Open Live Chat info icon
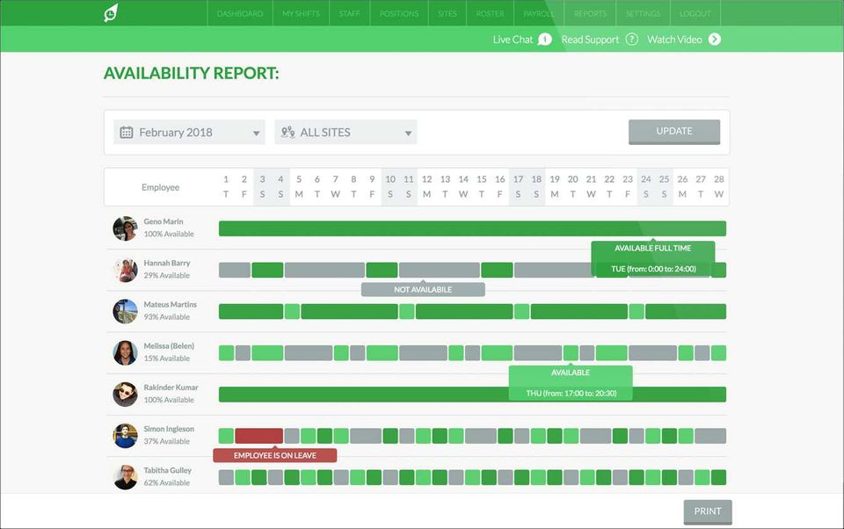 point(545,40)
